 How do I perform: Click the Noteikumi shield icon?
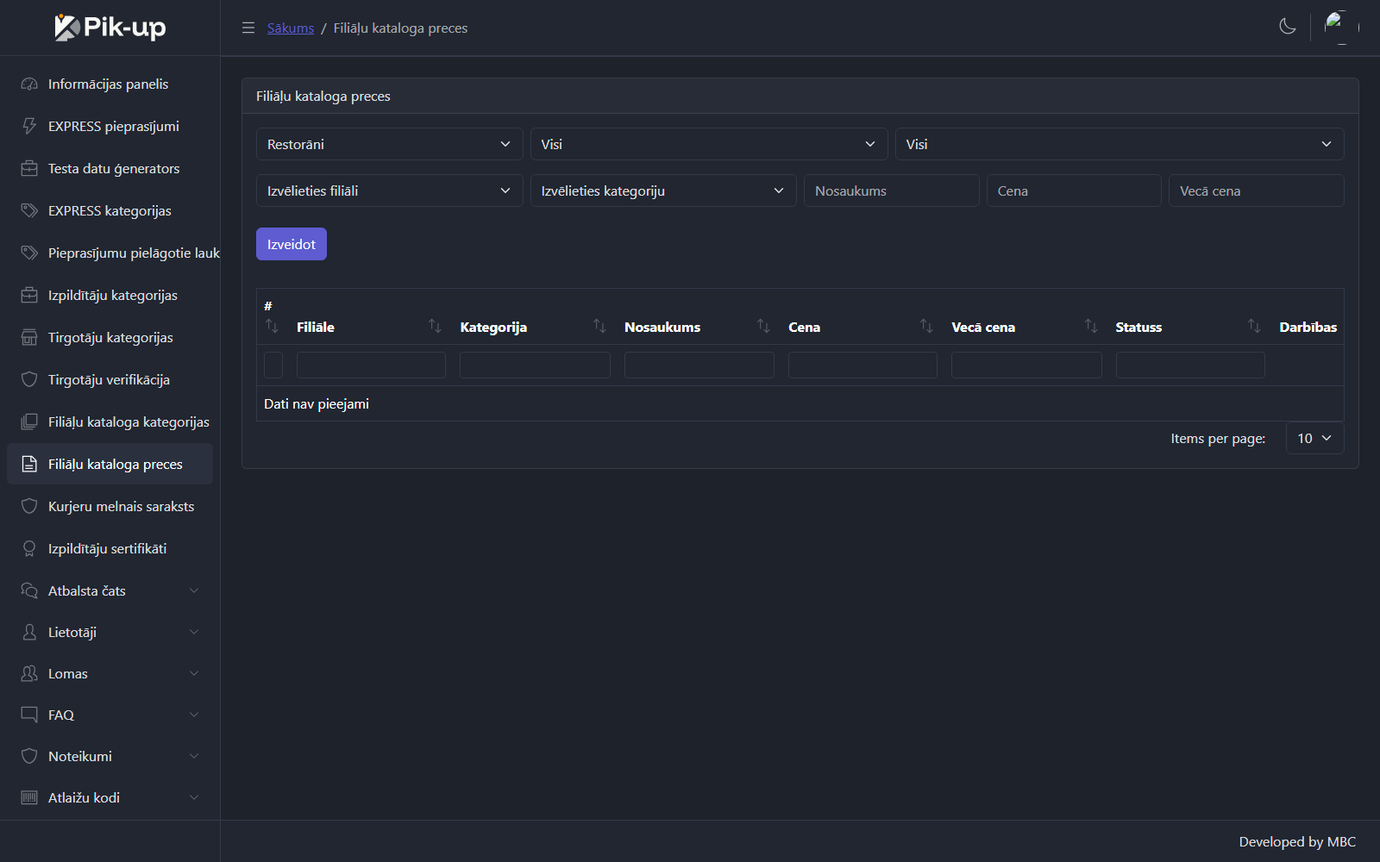click(29, 757)
